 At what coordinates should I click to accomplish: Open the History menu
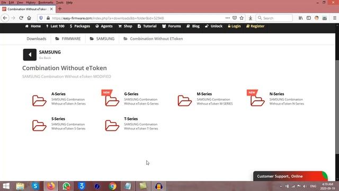[31, 2]
